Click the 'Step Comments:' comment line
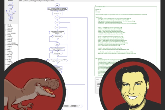The height and width of the screenshot is (110, 165). (99, 58)
